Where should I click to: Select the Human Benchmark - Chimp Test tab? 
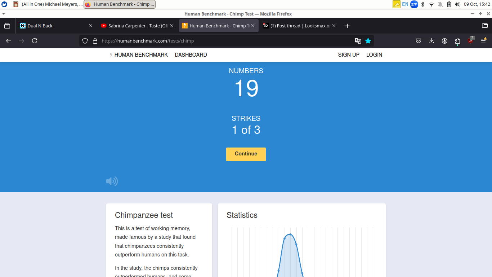click(219, 26)
